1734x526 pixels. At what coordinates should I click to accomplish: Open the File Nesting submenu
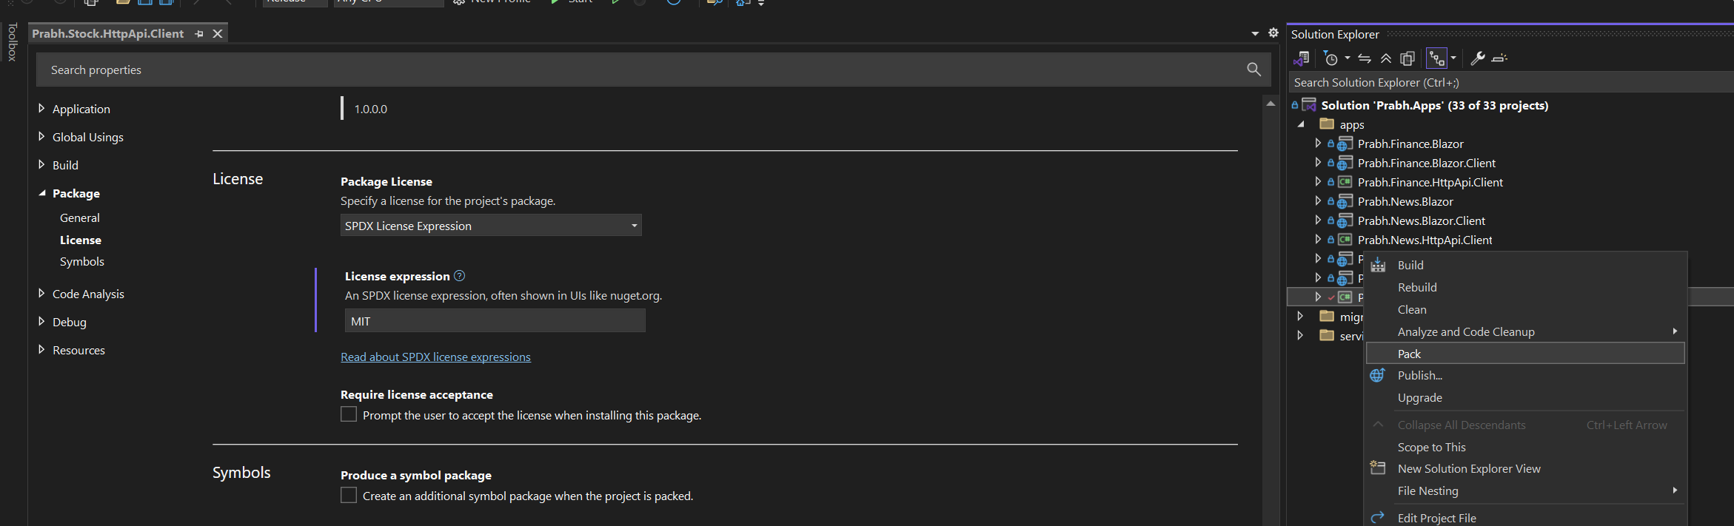1525,490
